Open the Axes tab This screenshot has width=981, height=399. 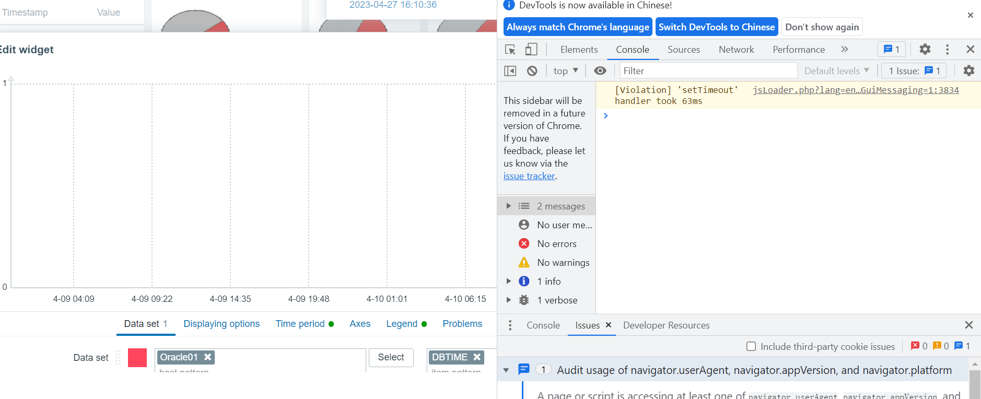[360, 324]
